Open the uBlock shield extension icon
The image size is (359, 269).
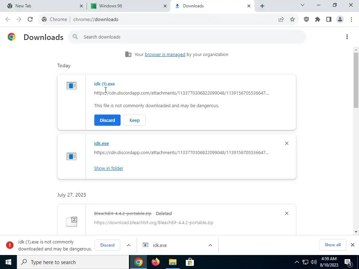click(x=306, y=20)
